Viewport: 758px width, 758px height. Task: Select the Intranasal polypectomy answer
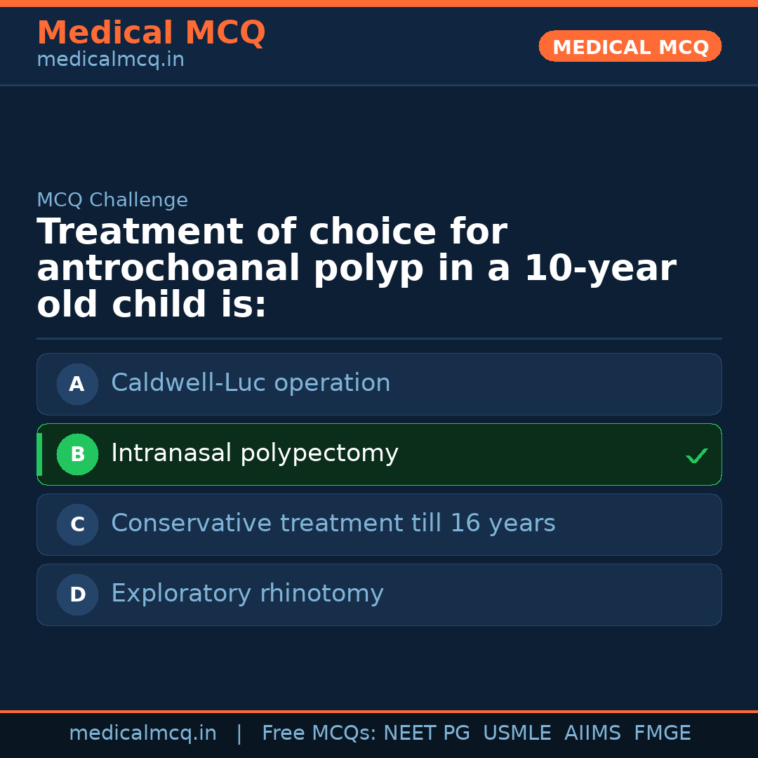(255, 453)
